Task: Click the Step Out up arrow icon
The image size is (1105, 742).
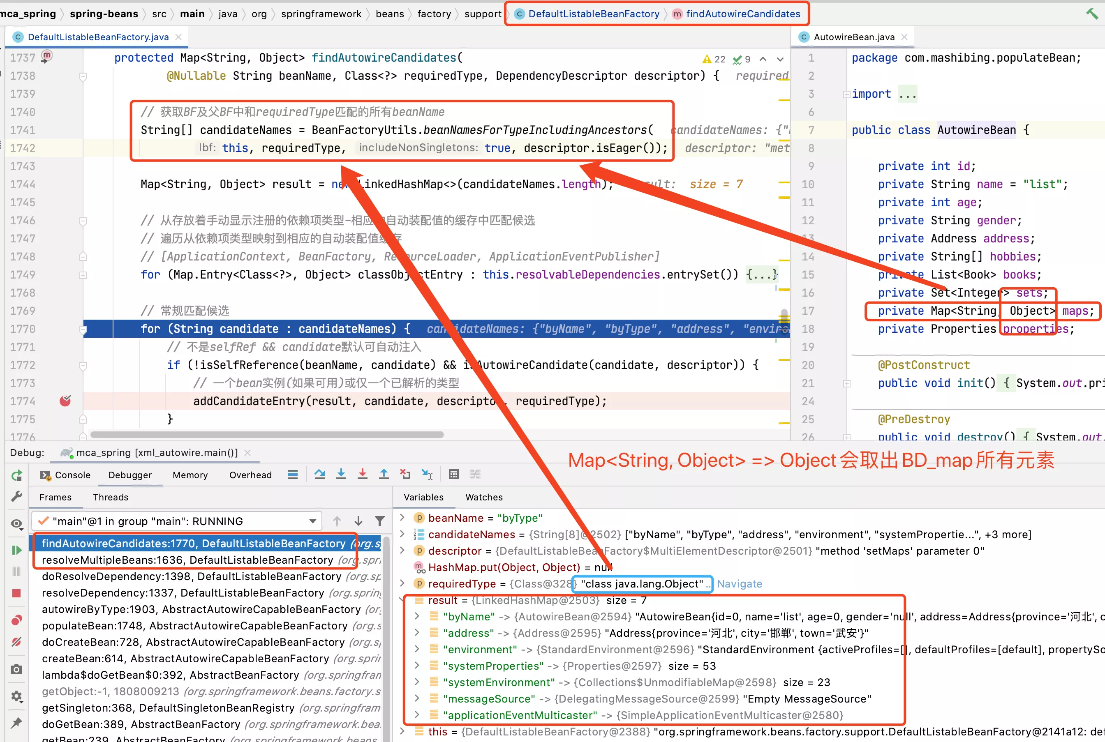Action: pos(384,474)
